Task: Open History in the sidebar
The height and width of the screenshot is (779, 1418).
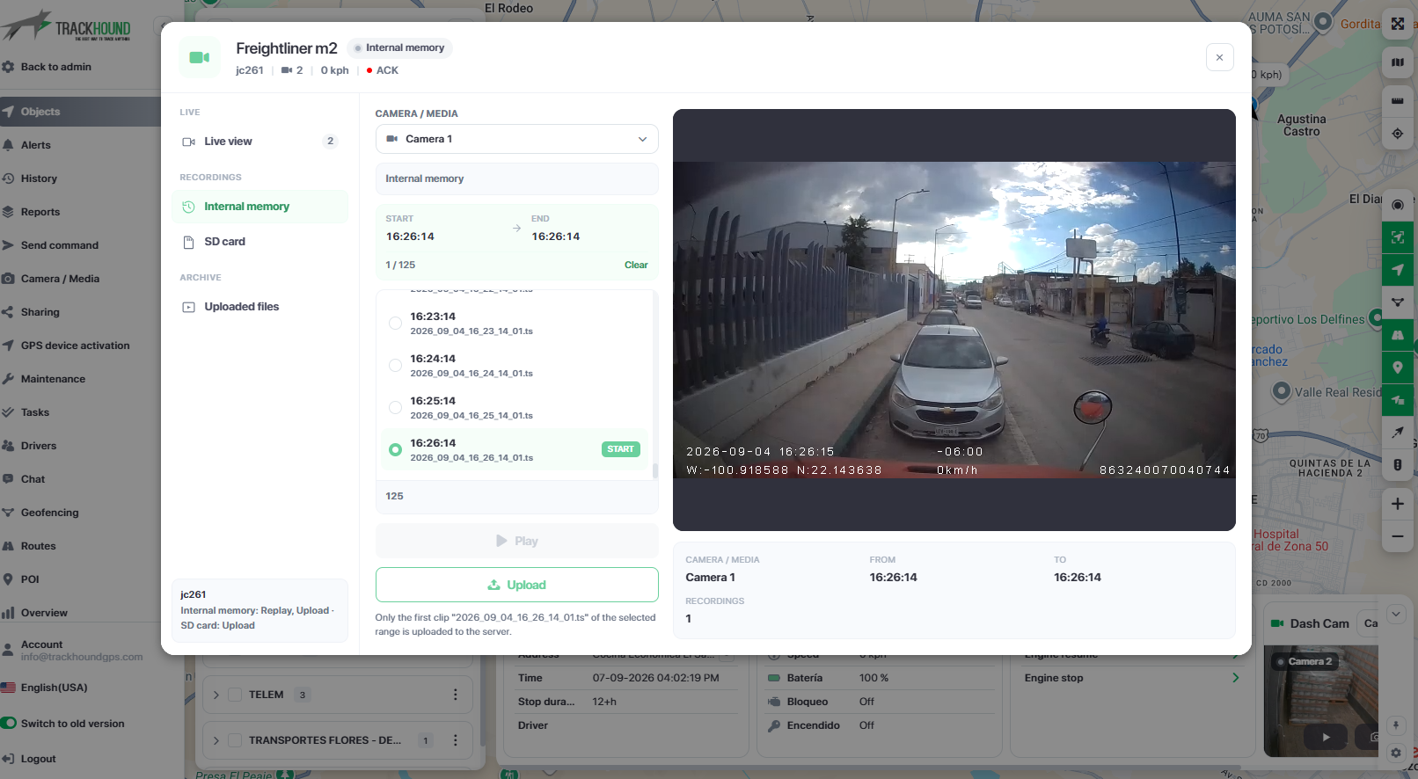Action: click(39, 178)
